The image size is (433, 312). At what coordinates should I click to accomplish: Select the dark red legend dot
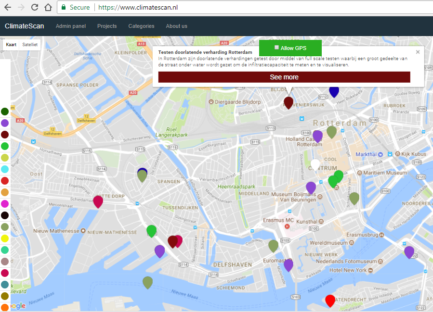[5, 135]
